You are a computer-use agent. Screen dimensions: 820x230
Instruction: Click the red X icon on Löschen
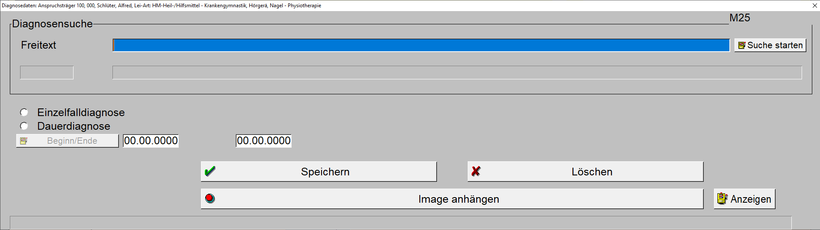(x=476, y=172)
